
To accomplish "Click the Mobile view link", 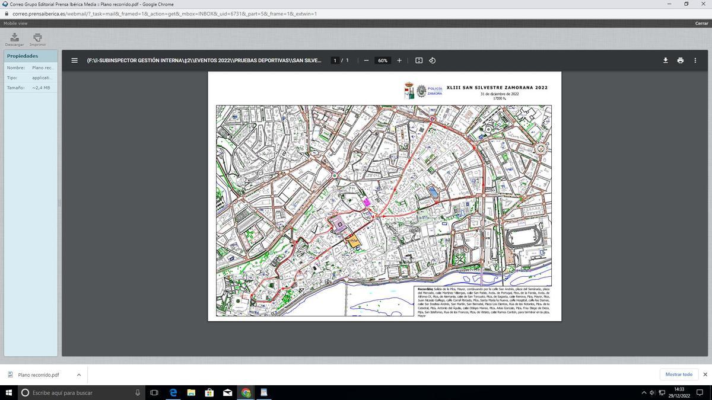I will pos(15,24).
